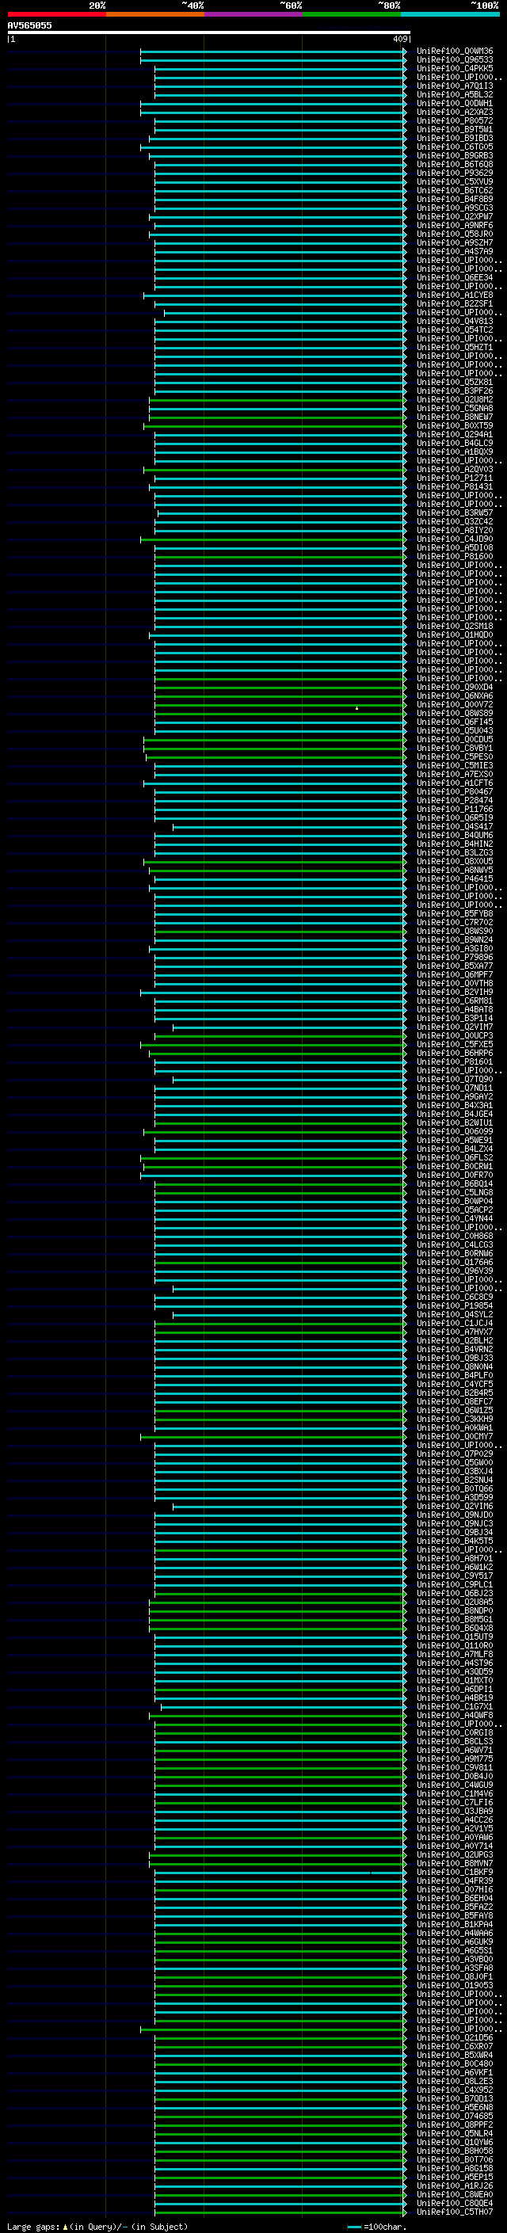Viewport: 507px width, 2233px height.
Task: Select hit label UniRef100_A8G158
Action: coord(455,2168)
